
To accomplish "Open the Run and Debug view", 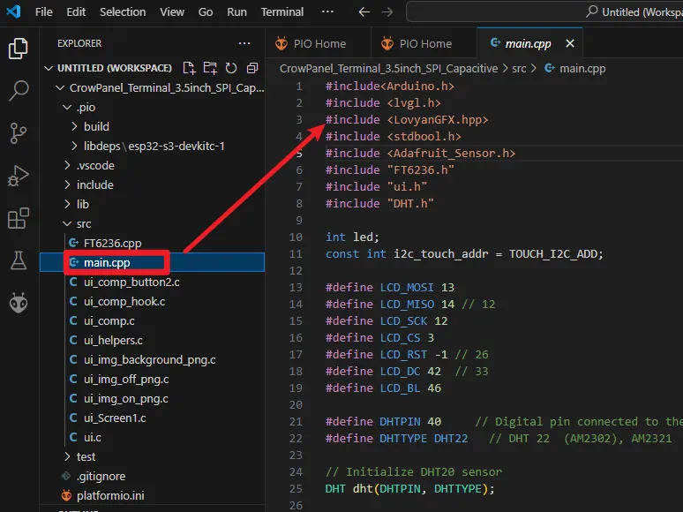I will [x=19, y=176].
